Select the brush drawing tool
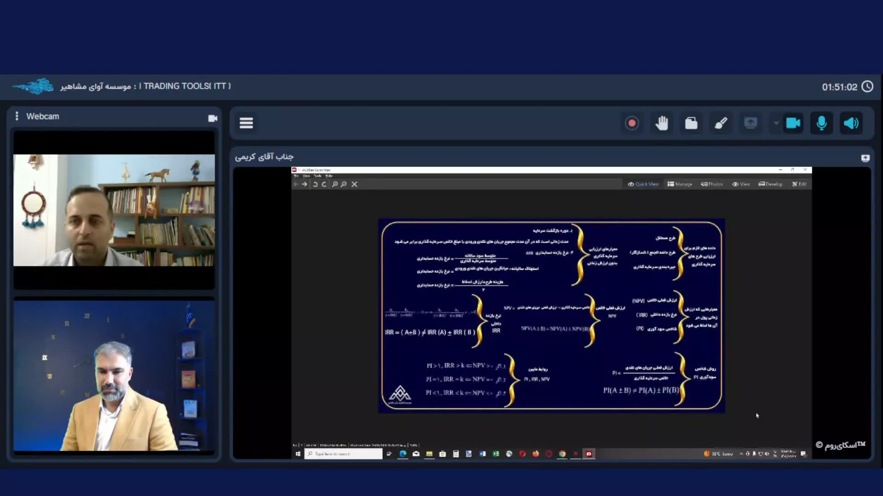The width and height of the screenshot is (883, 496). (x=721, y=123)
